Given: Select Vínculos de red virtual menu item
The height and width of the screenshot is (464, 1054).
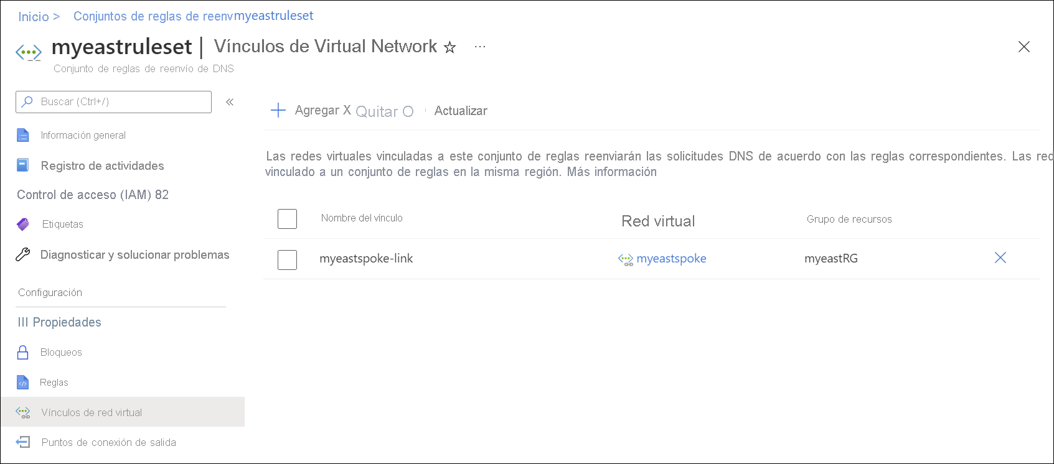Looking at the screenshot, I should click(x=92, y=412).
